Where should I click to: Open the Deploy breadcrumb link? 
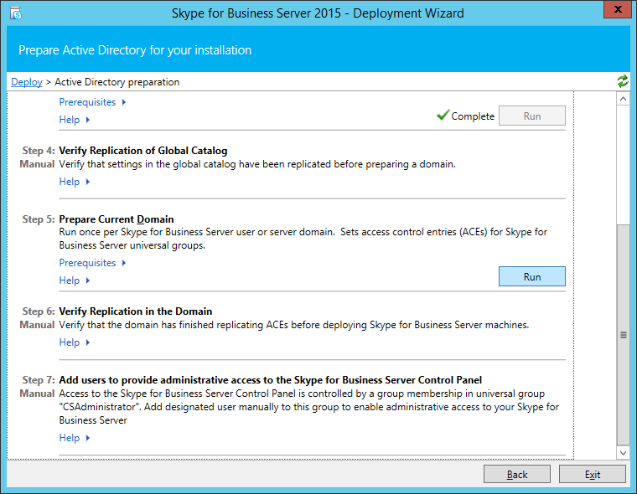coord(27,82)
